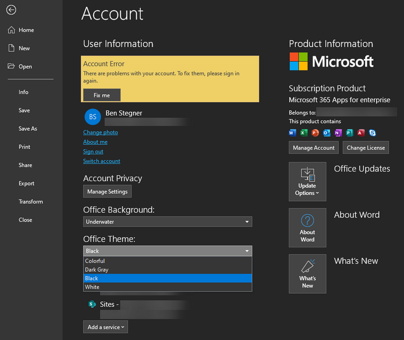Click the Outlook app icon
The height and width of the screenshot is (340, 404).
[327, 133]
